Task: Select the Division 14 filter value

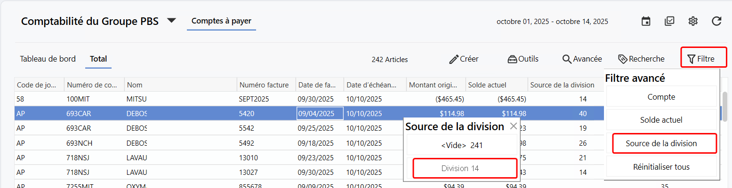Action: pos(460,168)
